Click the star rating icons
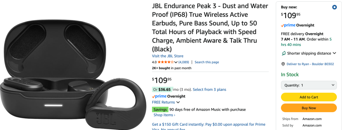Screen dimensions: 342x130 [x=166, y=62]
